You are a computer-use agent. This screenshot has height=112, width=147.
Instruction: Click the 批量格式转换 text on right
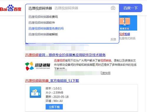tap(127, 38)
